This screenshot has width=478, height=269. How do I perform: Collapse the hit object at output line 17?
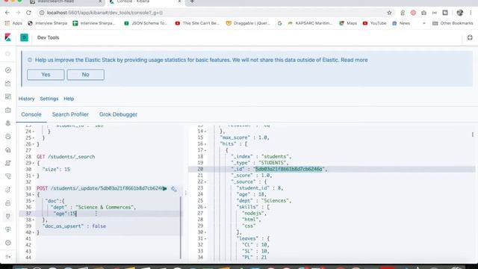205,151
